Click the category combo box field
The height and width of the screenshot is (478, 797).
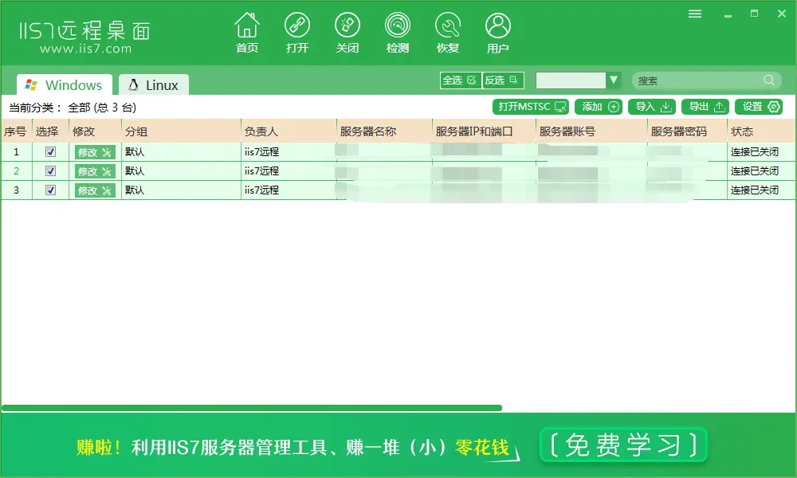click(571, 80)
